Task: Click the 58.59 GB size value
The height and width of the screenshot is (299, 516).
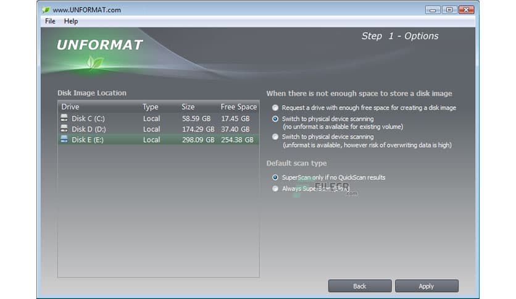Action: tap(196, 119)
